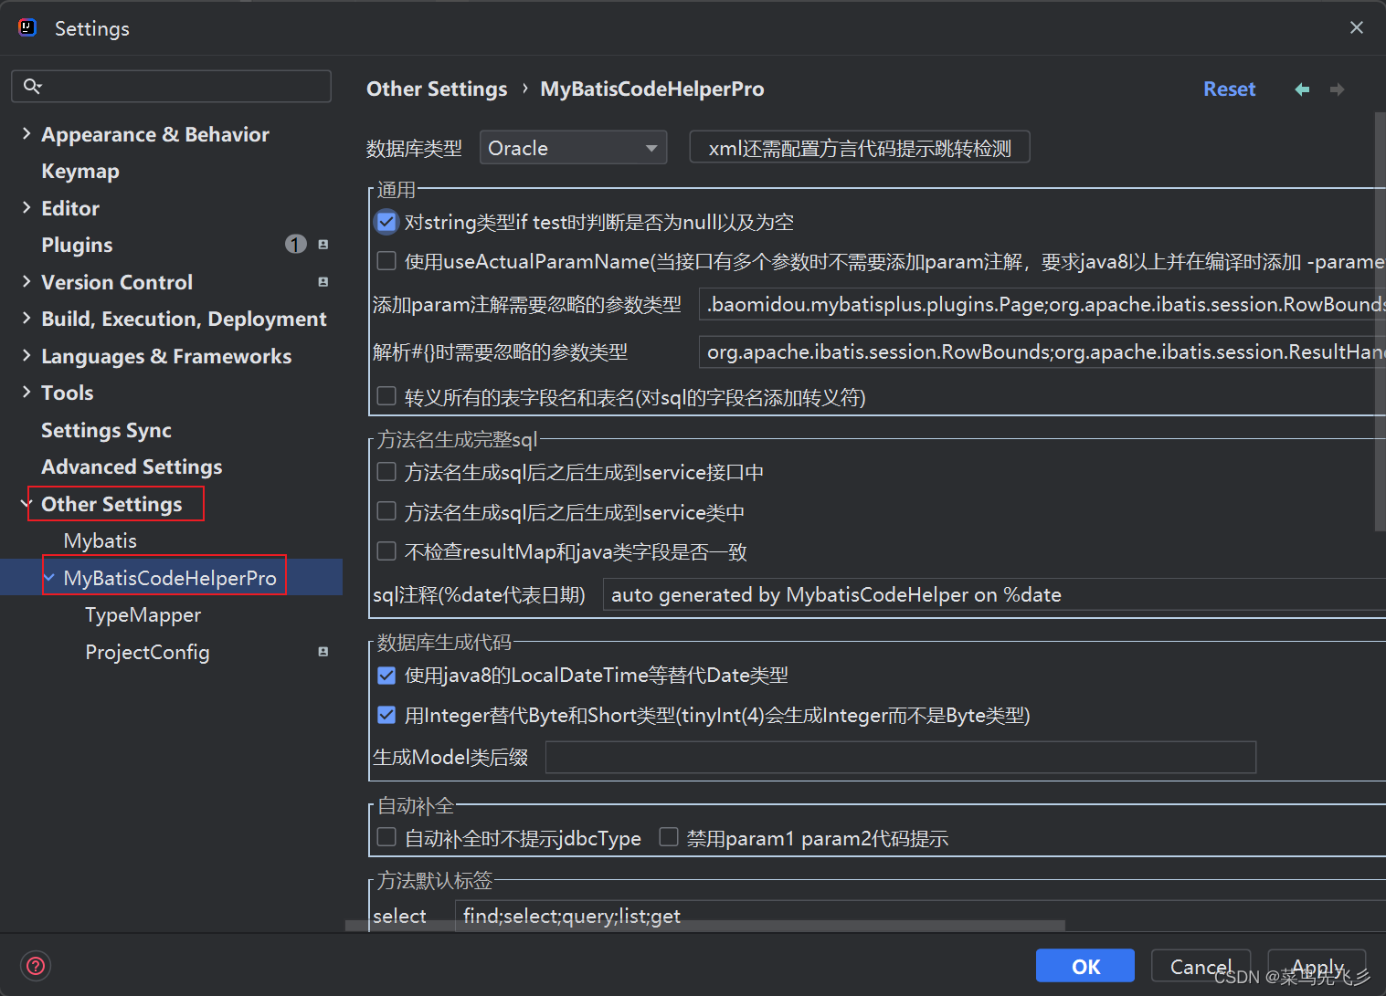
Task: Click inside the 生成Model类后缀 input field
Action: point(900,757)
